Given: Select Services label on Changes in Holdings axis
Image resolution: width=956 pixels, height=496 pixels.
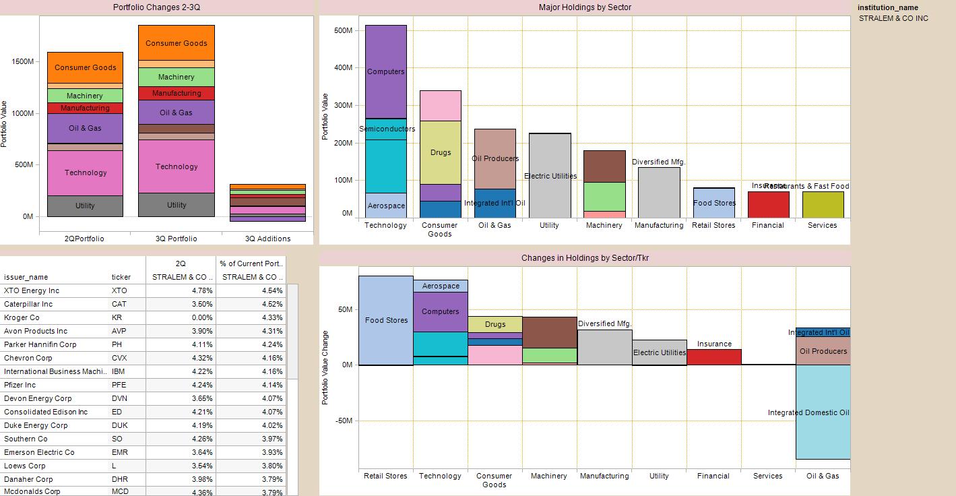Looking at the screenshot, I should point(768,476).
